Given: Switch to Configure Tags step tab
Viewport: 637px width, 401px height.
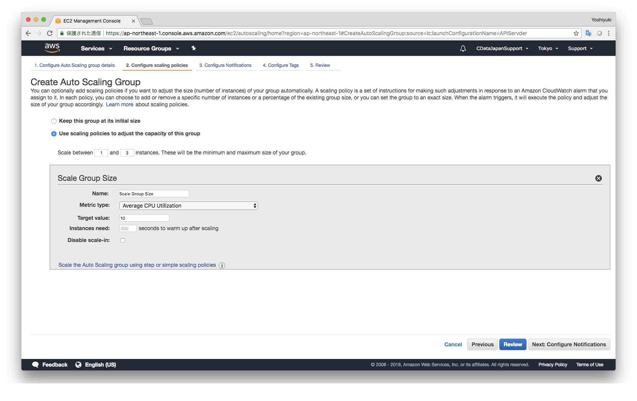Looking at the screenshot, I should [x=281, y=65].
